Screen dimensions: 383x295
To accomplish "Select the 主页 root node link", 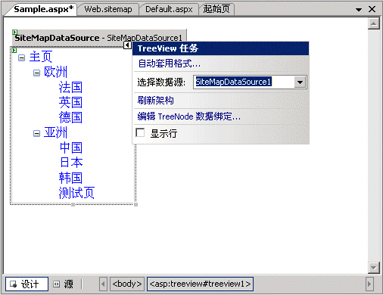I will 41,57.
